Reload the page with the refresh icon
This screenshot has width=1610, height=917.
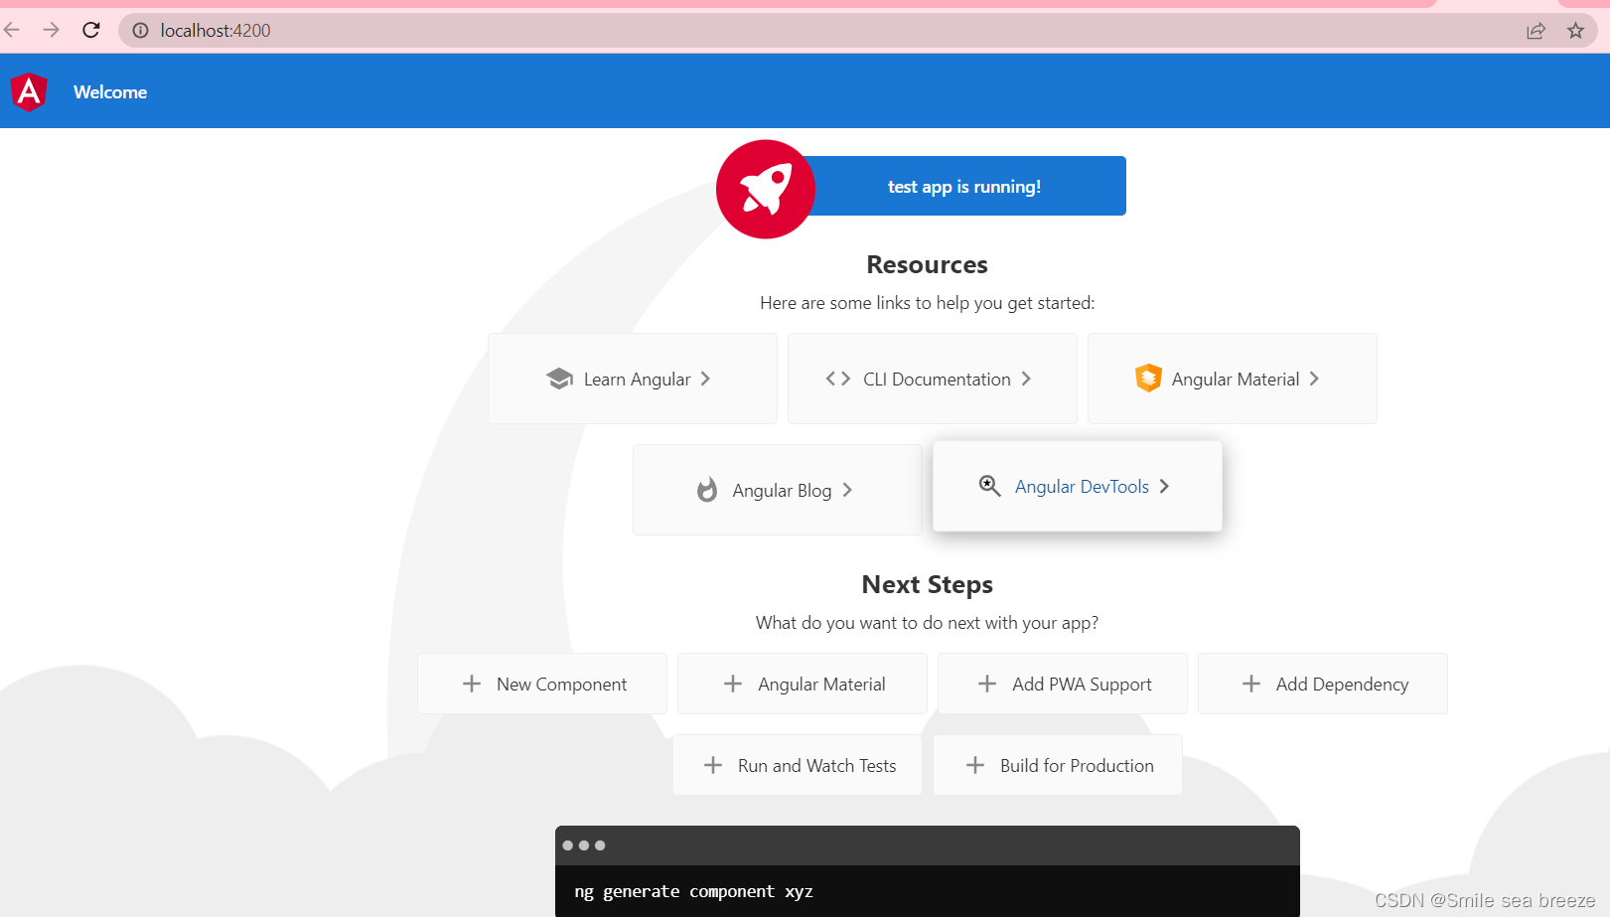tap(91, 30)
